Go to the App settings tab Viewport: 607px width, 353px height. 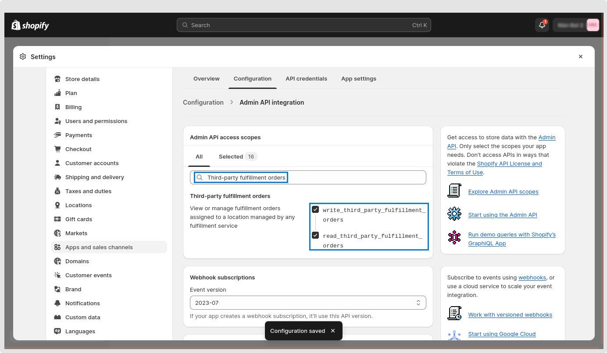click(x=359, y=79)
